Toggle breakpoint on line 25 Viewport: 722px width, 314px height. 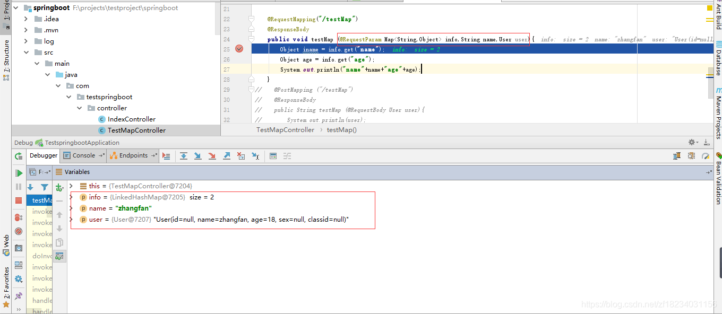click(x=239, y=49)
